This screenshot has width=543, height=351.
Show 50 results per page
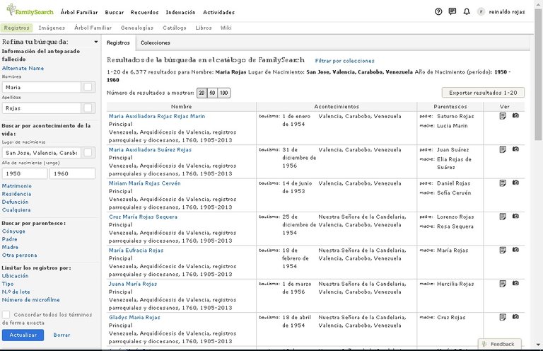pos(212,93)
